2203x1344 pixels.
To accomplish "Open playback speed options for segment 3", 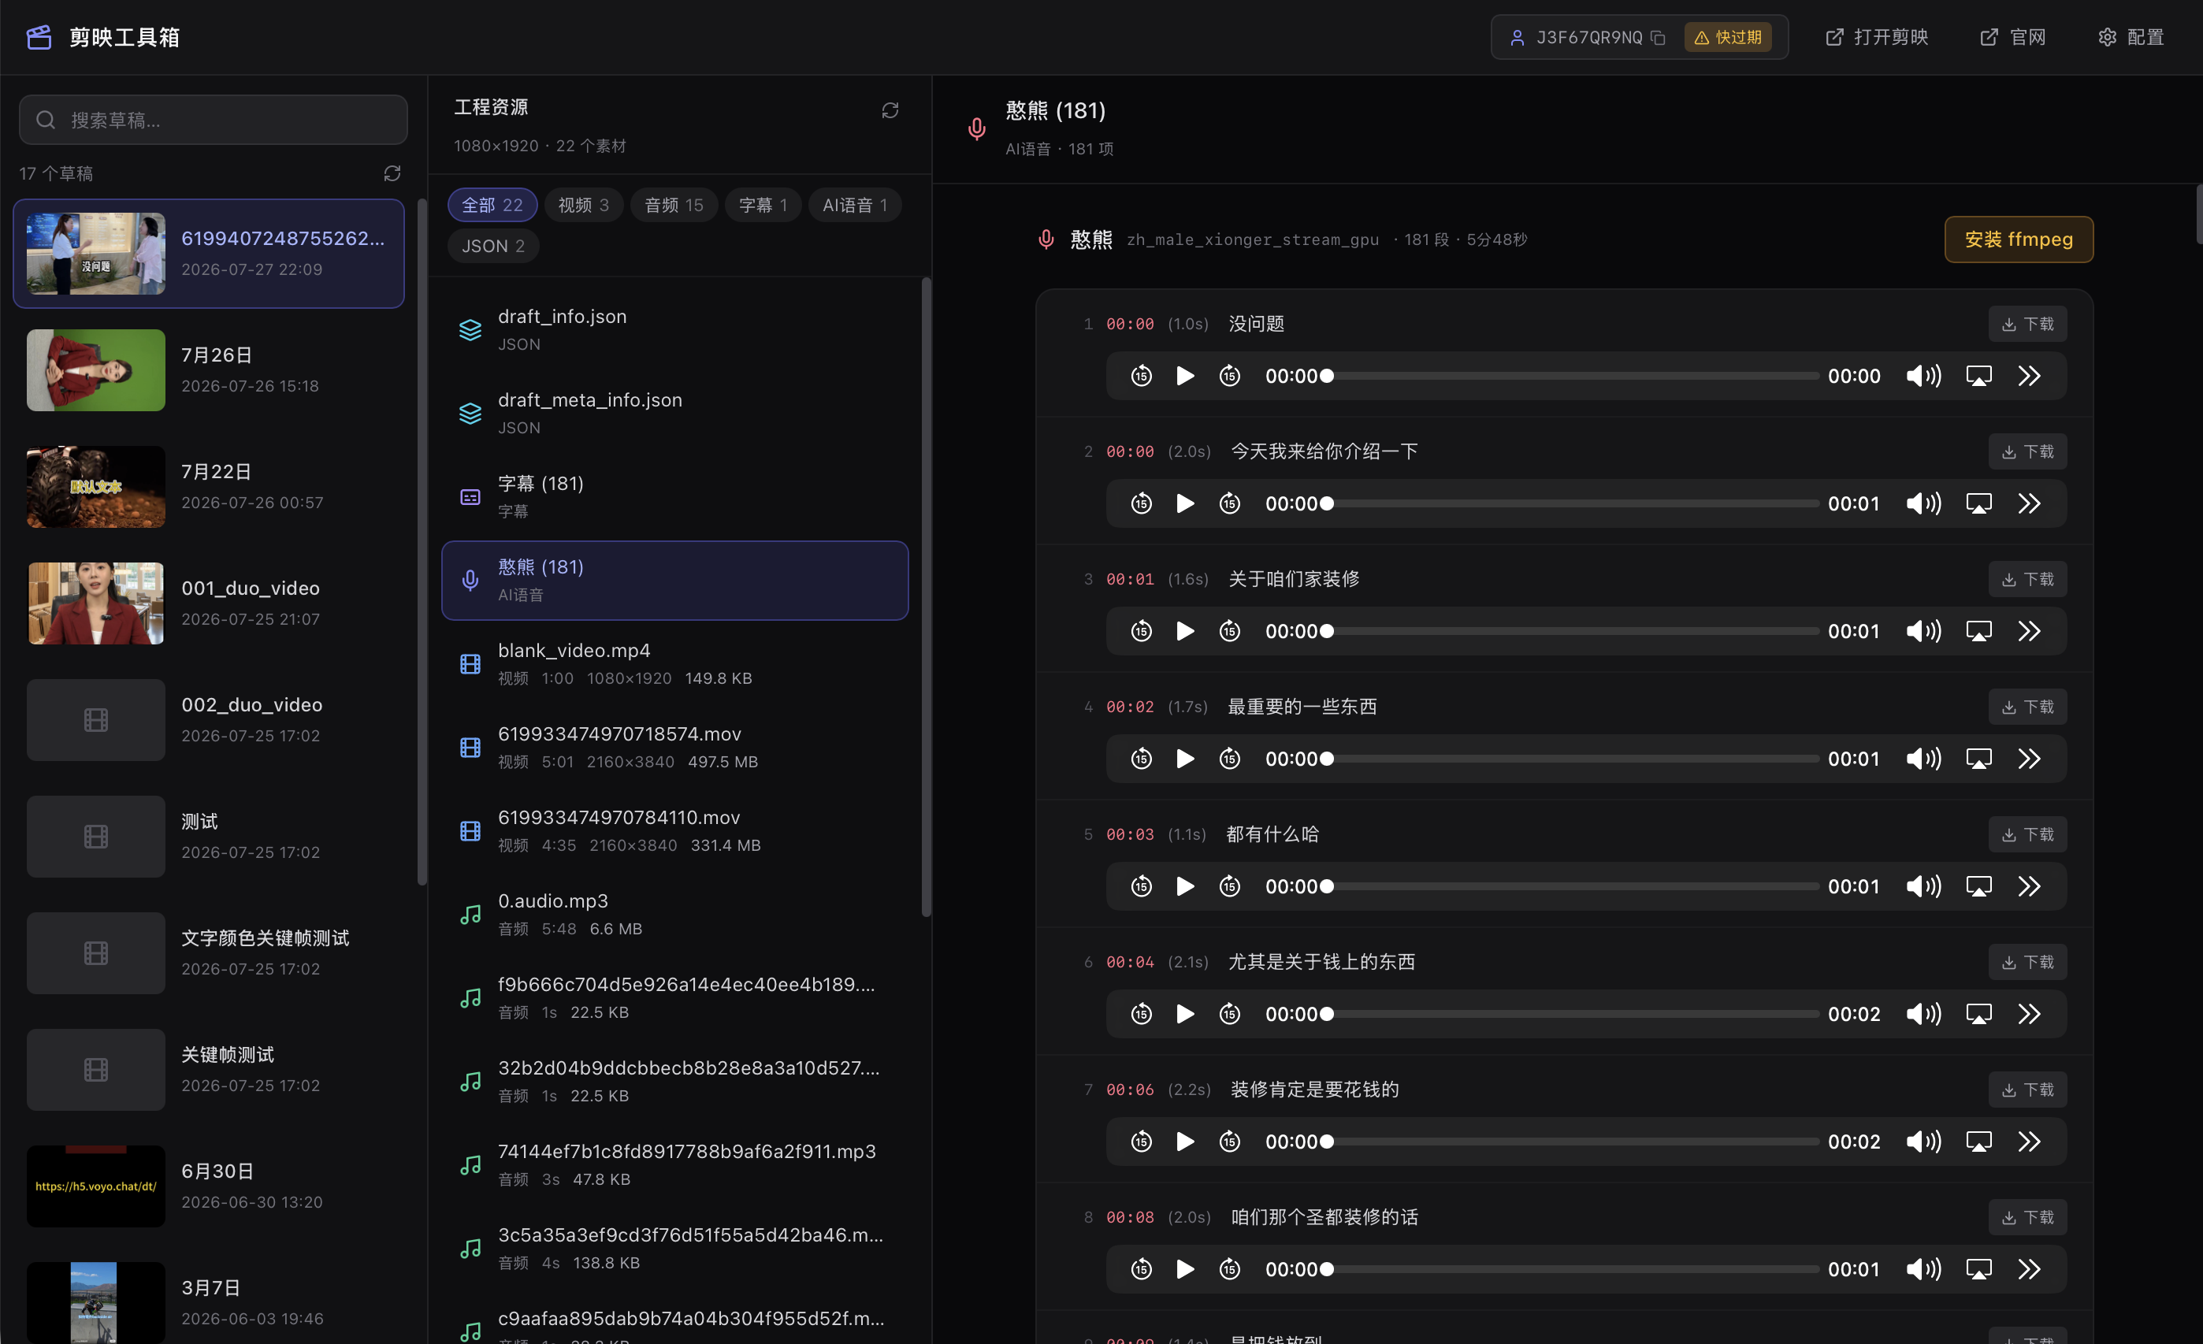I will tap(2030, 631).
